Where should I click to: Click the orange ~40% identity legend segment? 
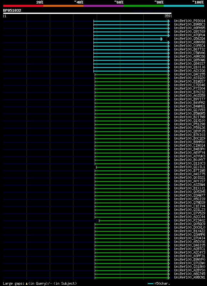click(x=63, y=6)
